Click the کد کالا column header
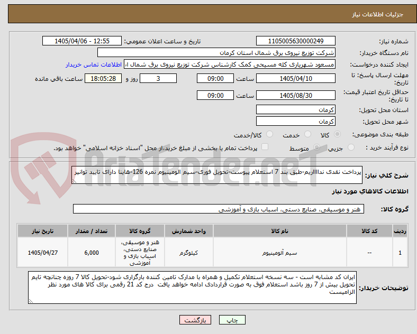Screen dimensions: 417x334 pyautogui.click(x=369, y=231)
